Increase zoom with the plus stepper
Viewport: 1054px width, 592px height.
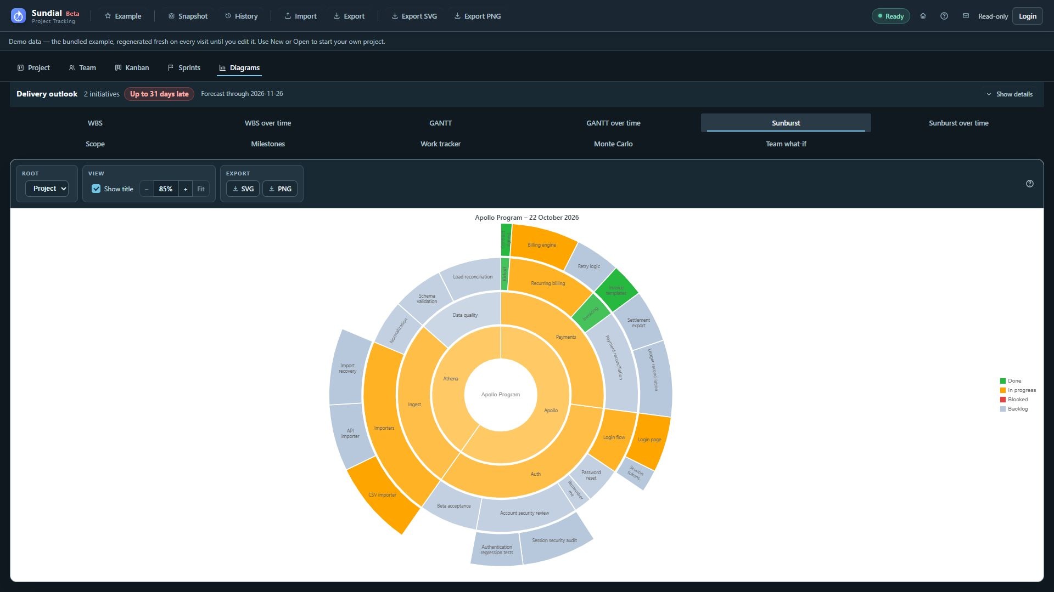[186, 189]
